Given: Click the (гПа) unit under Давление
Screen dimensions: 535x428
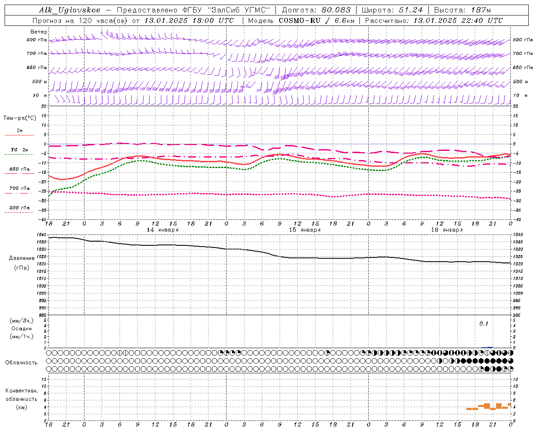Looking at the screenshot, I should click(22, 268).
